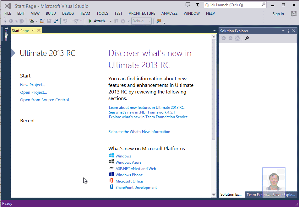Expand the Redo history dropdown arrow
Image resolution: width=299 pixels, height=207 pixels.
82,21
